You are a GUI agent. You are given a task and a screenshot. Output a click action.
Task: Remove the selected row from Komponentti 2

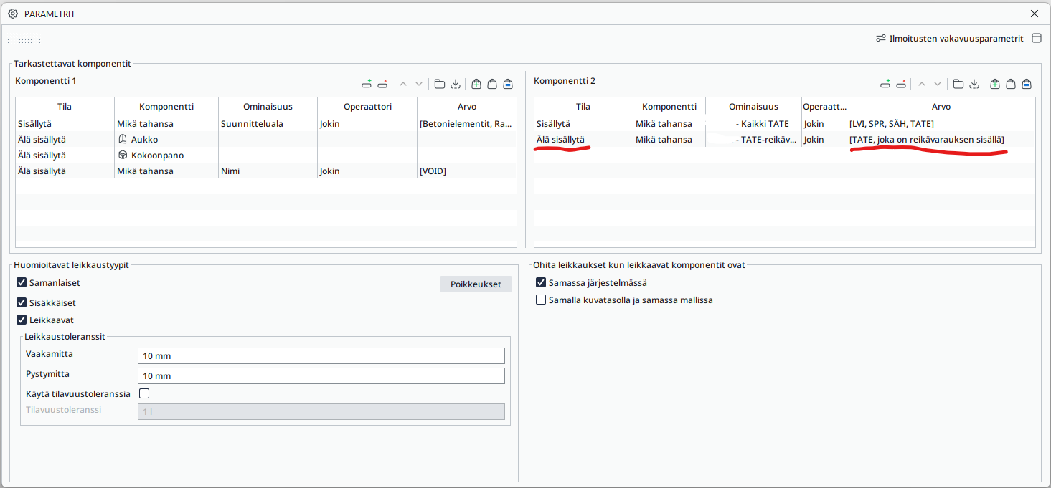coord(901,84)
